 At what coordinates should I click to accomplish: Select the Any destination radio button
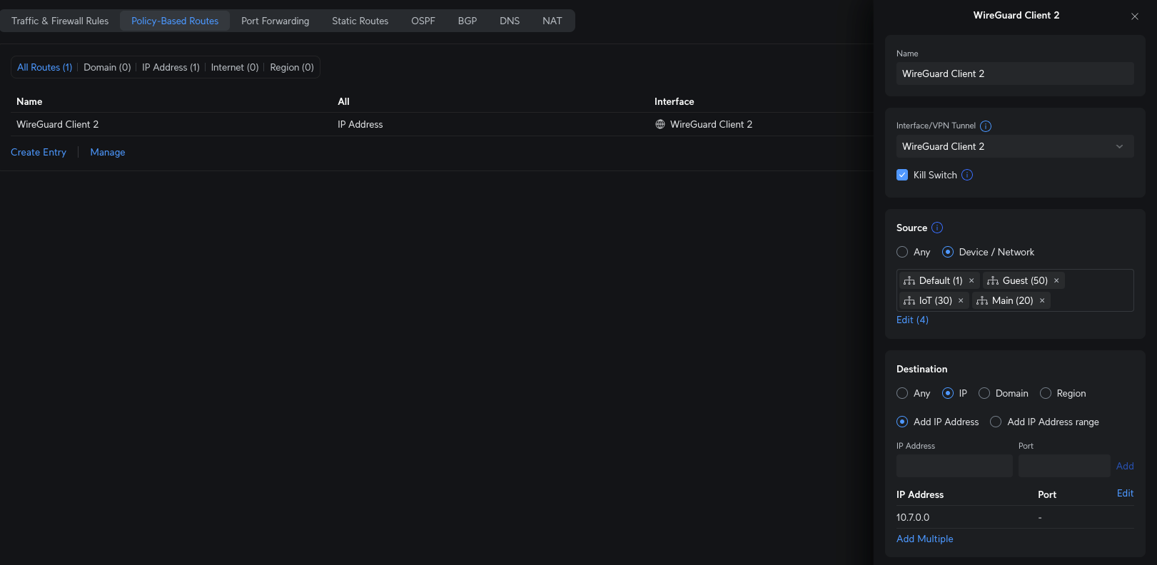(902, 393)
